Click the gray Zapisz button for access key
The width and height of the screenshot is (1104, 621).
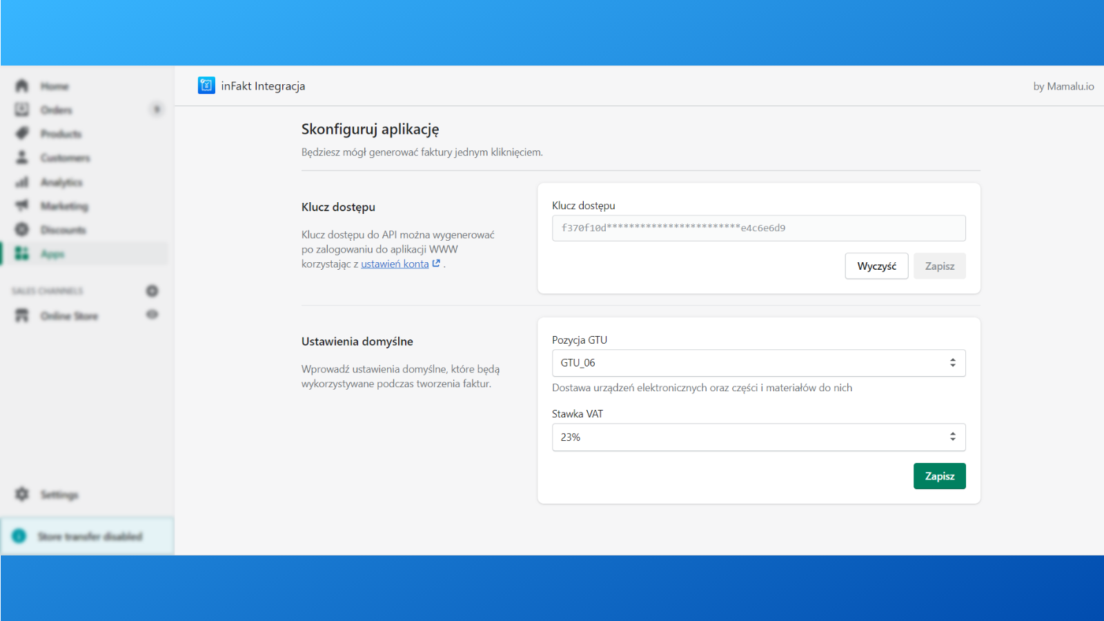coord(939,266)
